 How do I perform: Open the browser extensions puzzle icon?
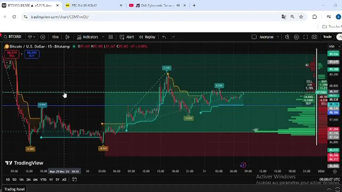click(315, 17)
